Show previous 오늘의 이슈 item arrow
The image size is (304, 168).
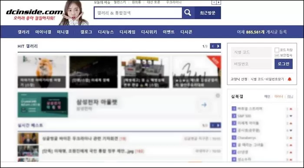click(214, 2)
